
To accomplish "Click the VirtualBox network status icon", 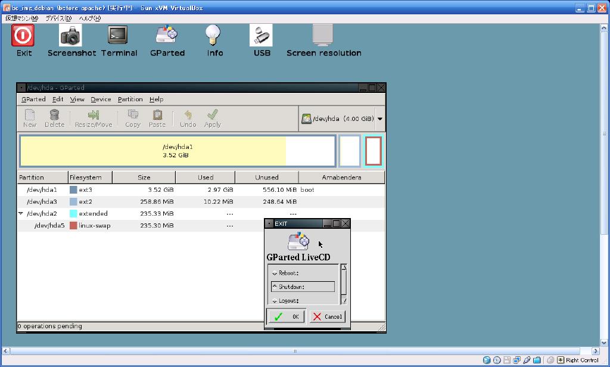I will point(517,360).
